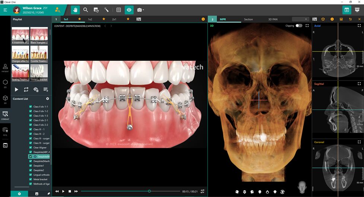Select the hand pan tool

[x=76, y=10]
